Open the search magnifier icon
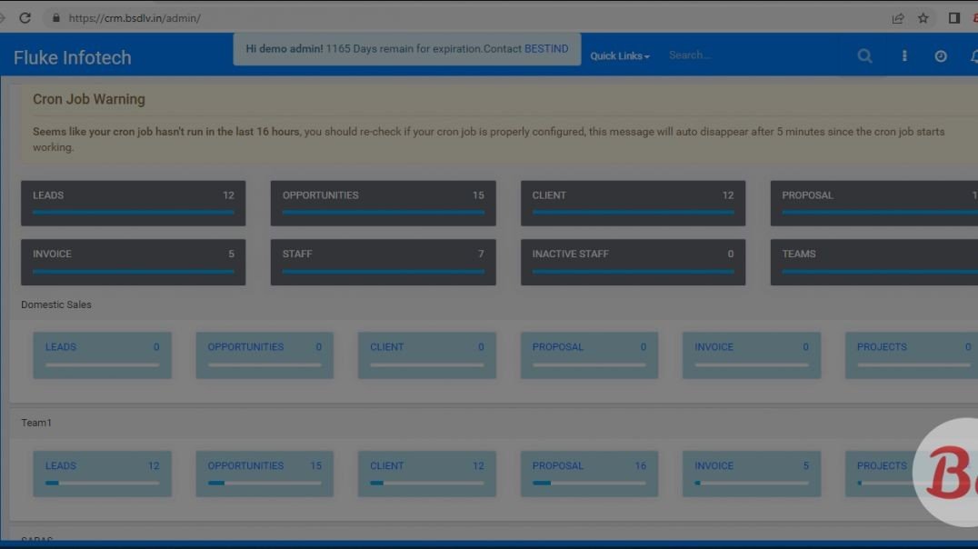 point(863,55)
